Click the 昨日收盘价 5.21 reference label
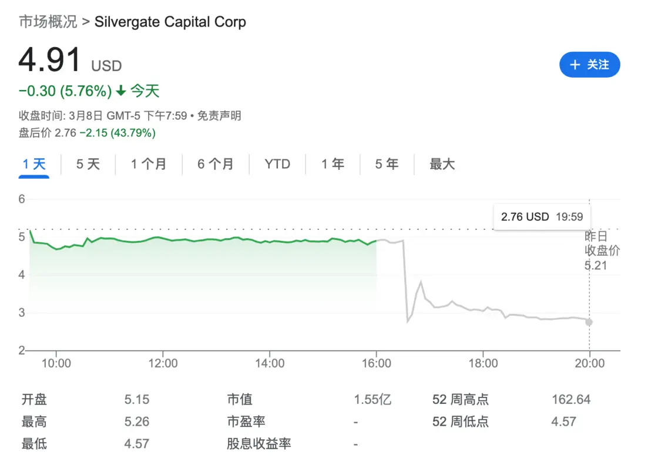Viewport: 661px width, 468px height. 602,250
